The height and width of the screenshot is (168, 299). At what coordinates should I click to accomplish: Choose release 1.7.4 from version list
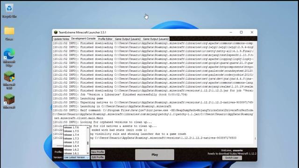click(x=75, y=135)
